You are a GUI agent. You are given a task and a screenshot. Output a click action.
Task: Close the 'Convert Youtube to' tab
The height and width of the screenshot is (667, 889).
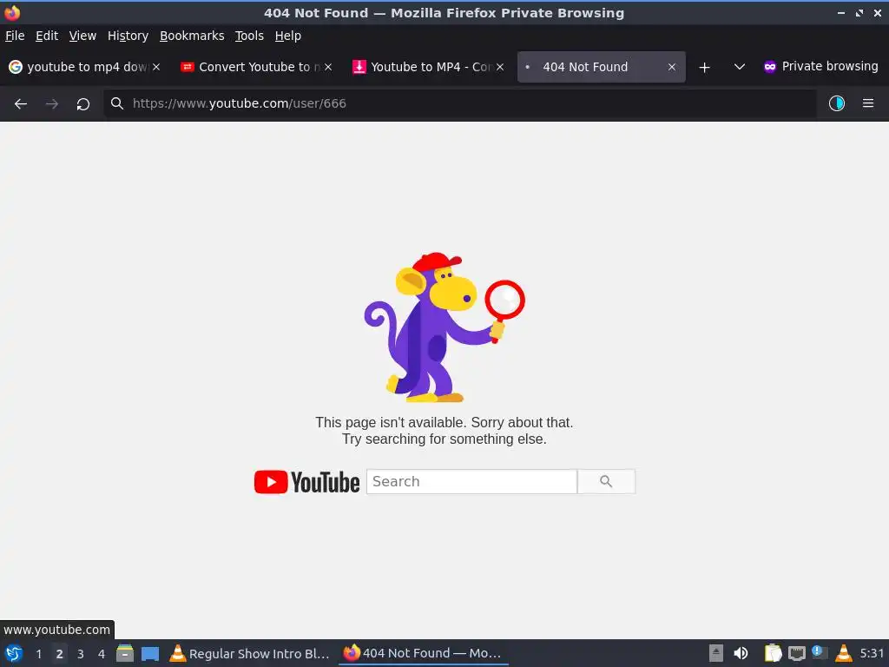click(328, 67)
